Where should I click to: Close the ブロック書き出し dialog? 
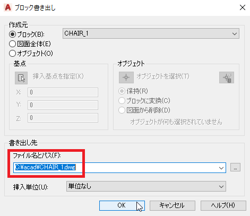tap(243, 7)
